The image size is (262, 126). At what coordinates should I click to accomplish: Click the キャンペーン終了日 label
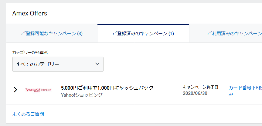pyautogui.click(x=200, y=87)
